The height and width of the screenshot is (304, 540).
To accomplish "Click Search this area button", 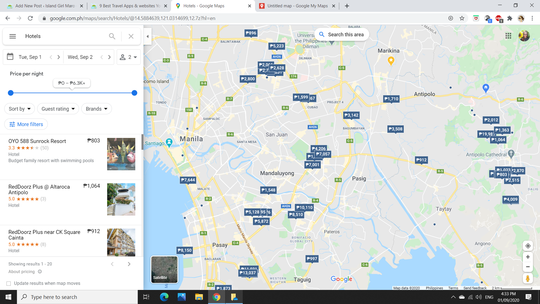I will click(342, 35).
